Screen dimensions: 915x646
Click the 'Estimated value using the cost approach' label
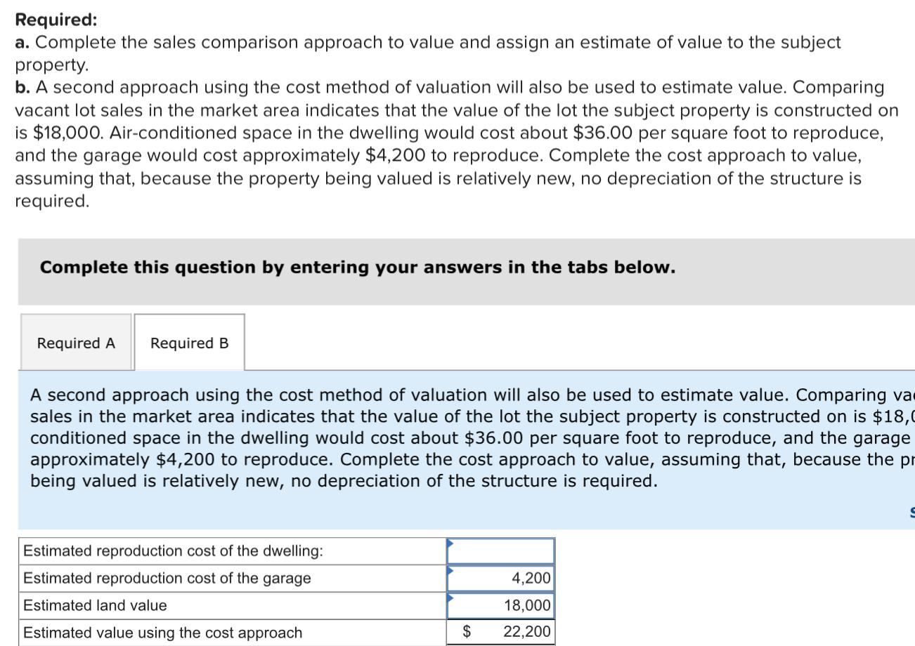click(x=162, y=631)
